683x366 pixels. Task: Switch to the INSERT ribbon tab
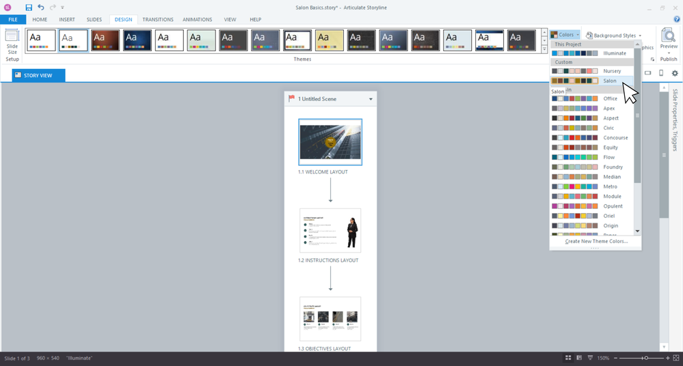(67, 20)
